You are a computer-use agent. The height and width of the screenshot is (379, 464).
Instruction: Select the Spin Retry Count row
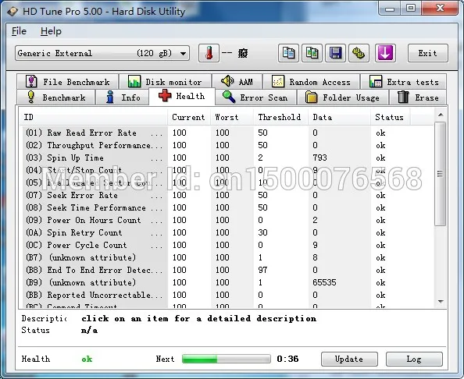tap(227, 232)
